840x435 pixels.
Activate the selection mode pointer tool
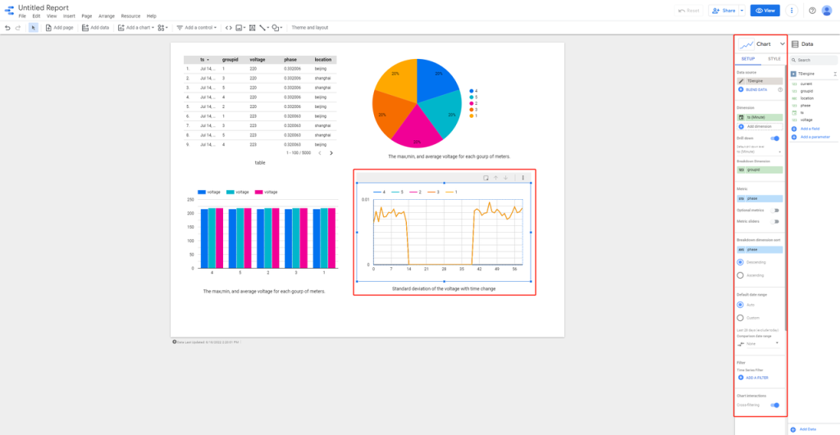(33, 27)
